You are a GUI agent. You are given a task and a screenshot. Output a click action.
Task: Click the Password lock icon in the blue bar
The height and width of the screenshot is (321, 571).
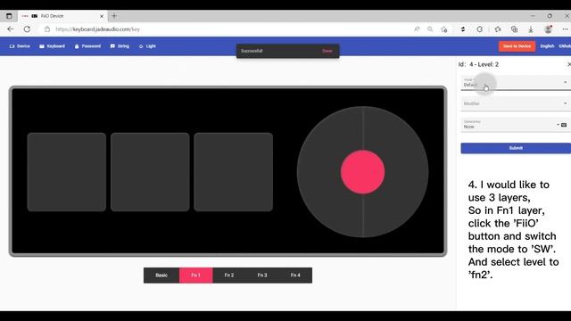coord(77,46)
